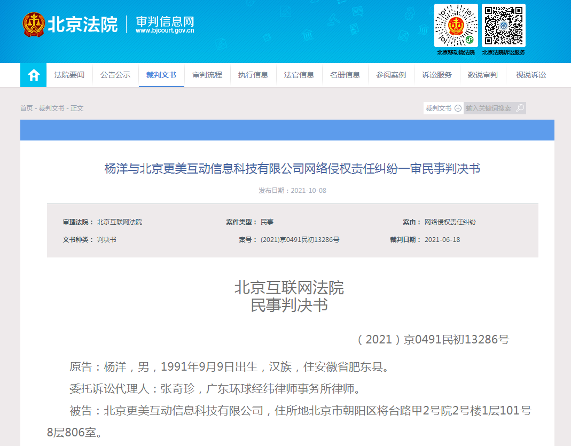Click the keyword search input field

(488, 108)
